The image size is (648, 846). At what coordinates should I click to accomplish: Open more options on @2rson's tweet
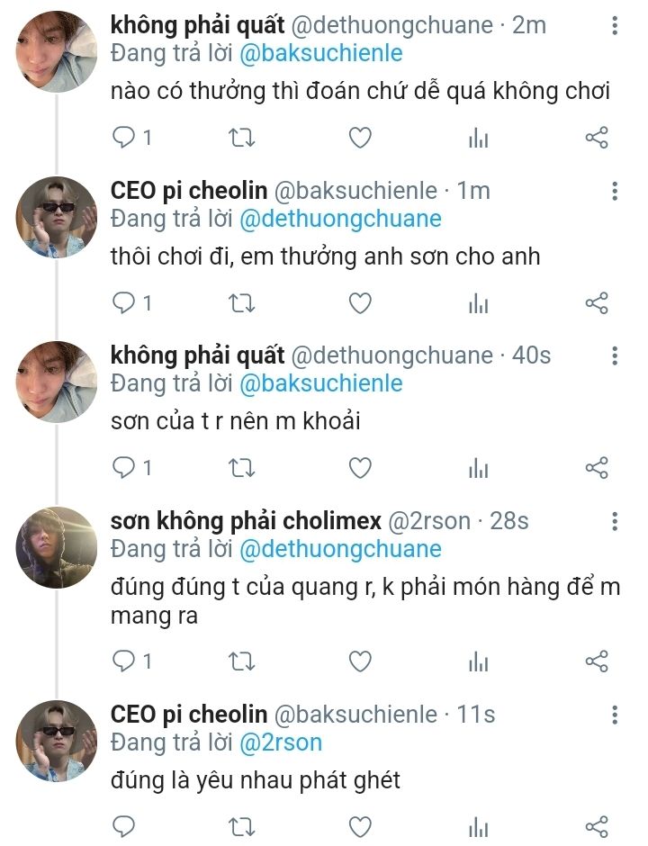point(615,521)
